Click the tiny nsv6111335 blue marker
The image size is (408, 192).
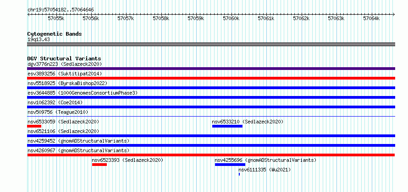click(x=239, y=174)
